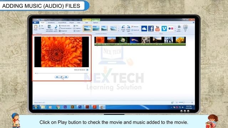
Task: Click the thumbnail size icon in status bar
Action: pyautogui.click(x=172, y=102)
